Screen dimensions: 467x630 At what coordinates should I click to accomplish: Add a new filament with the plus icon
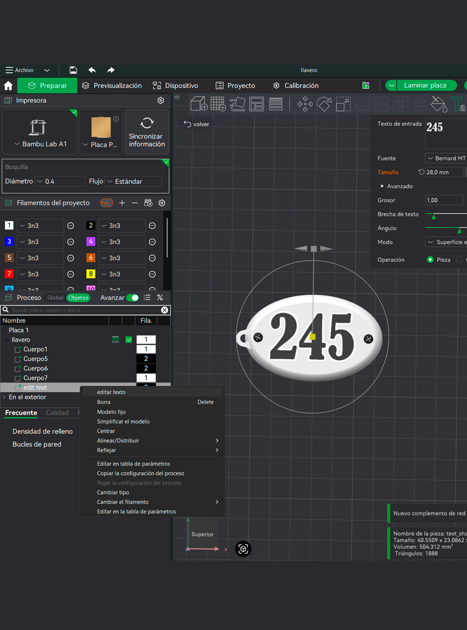(x=122, y=203)
